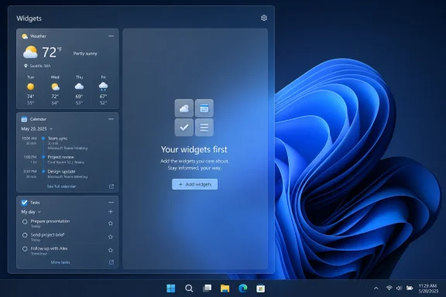Star the Follow up with Alex task
The image size is (446, 297).
tap(111, 250)
